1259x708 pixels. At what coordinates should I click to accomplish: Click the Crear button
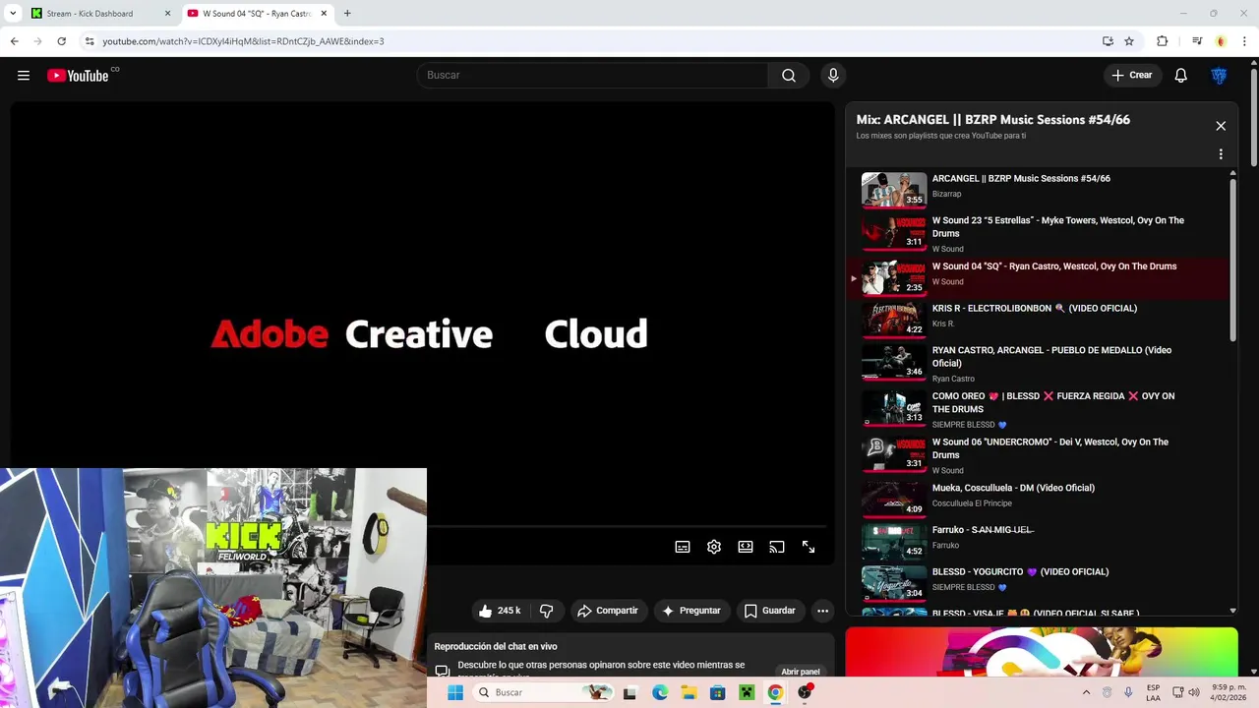[1132, 76]
